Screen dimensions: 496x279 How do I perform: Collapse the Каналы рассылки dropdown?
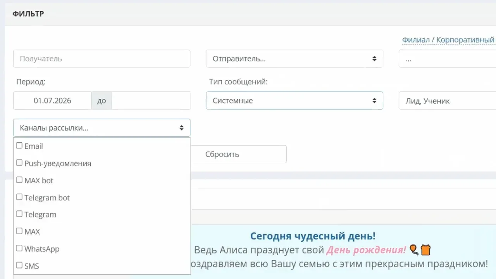[x=102, y=128]
